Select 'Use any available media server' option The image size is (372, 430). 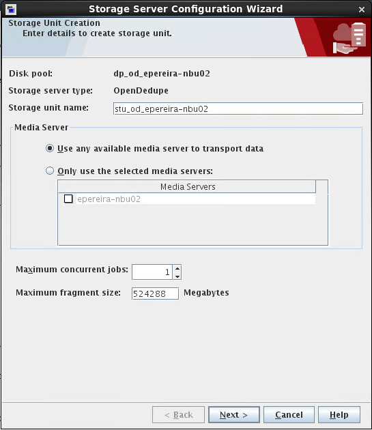(50, 148)
